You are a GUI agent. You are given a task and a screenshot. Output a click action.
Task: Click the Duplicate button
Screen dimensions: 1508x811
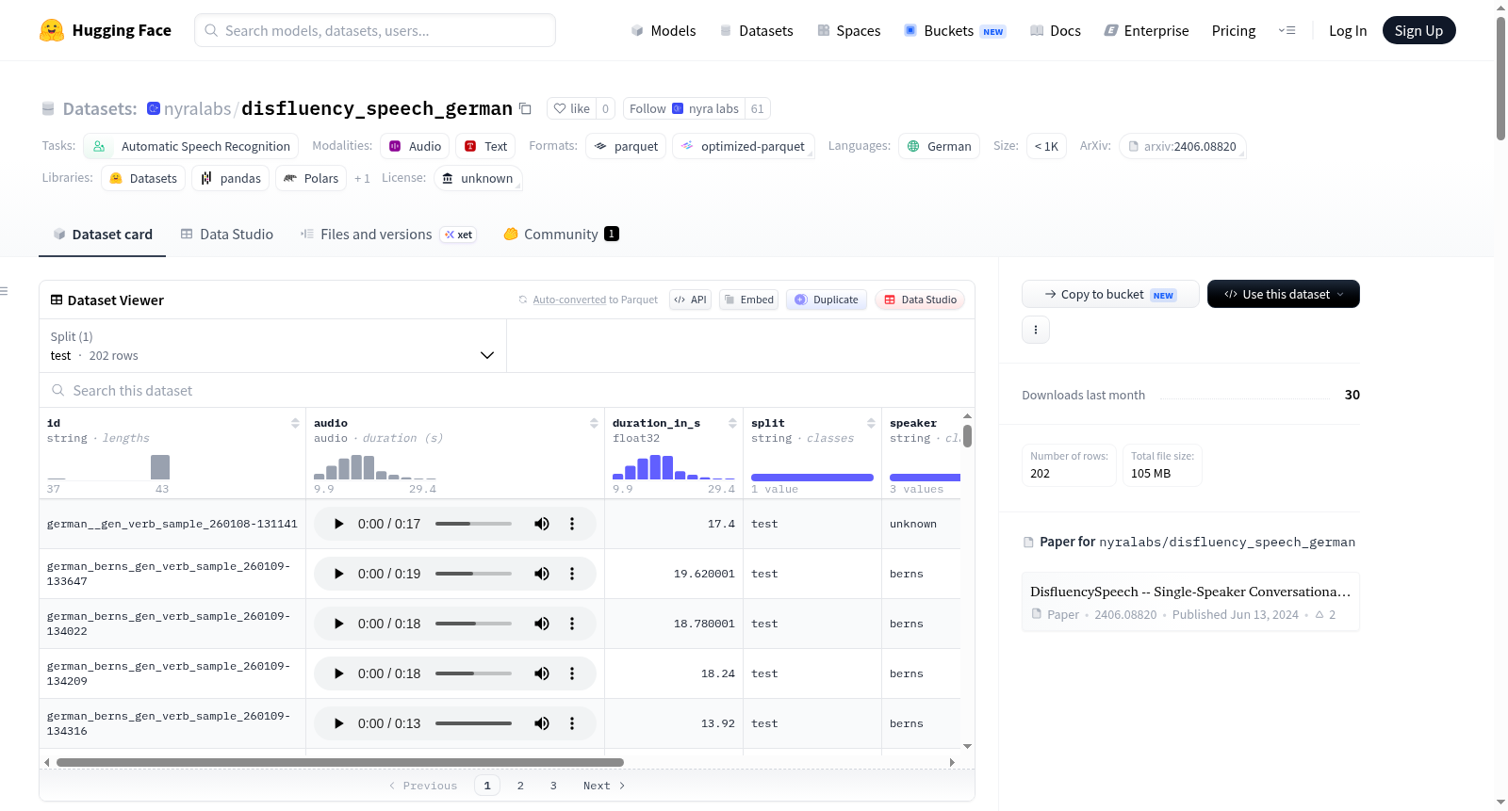click(x=827, y=300)
